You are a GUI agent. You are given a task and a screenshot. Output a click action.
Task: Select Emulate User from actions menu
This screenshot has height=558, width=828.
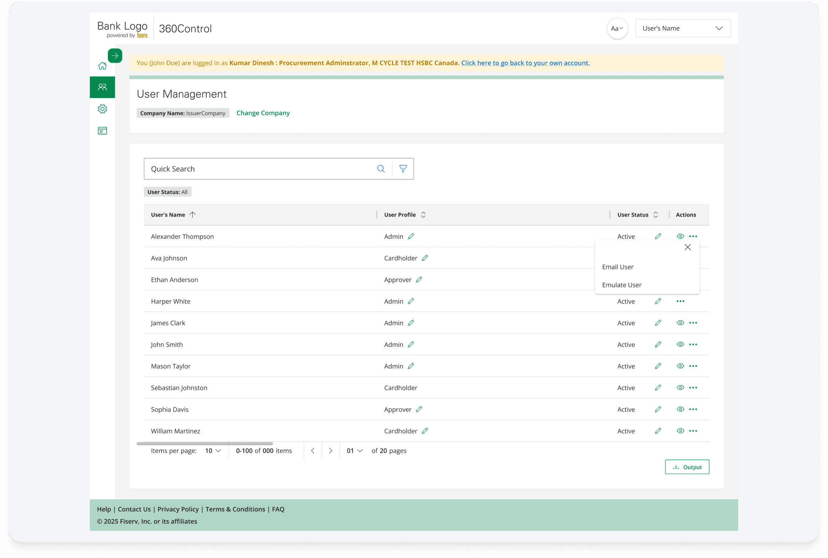click(622, 285)
